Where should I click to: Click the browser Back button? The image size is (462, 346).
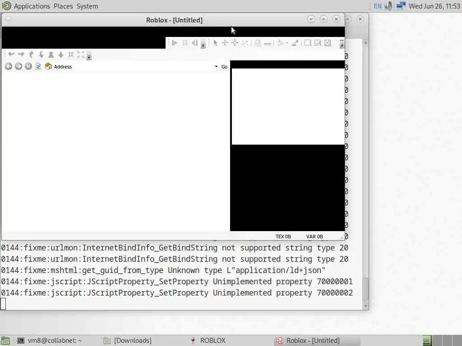9,67
